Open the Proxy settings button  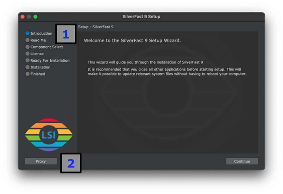41,161
